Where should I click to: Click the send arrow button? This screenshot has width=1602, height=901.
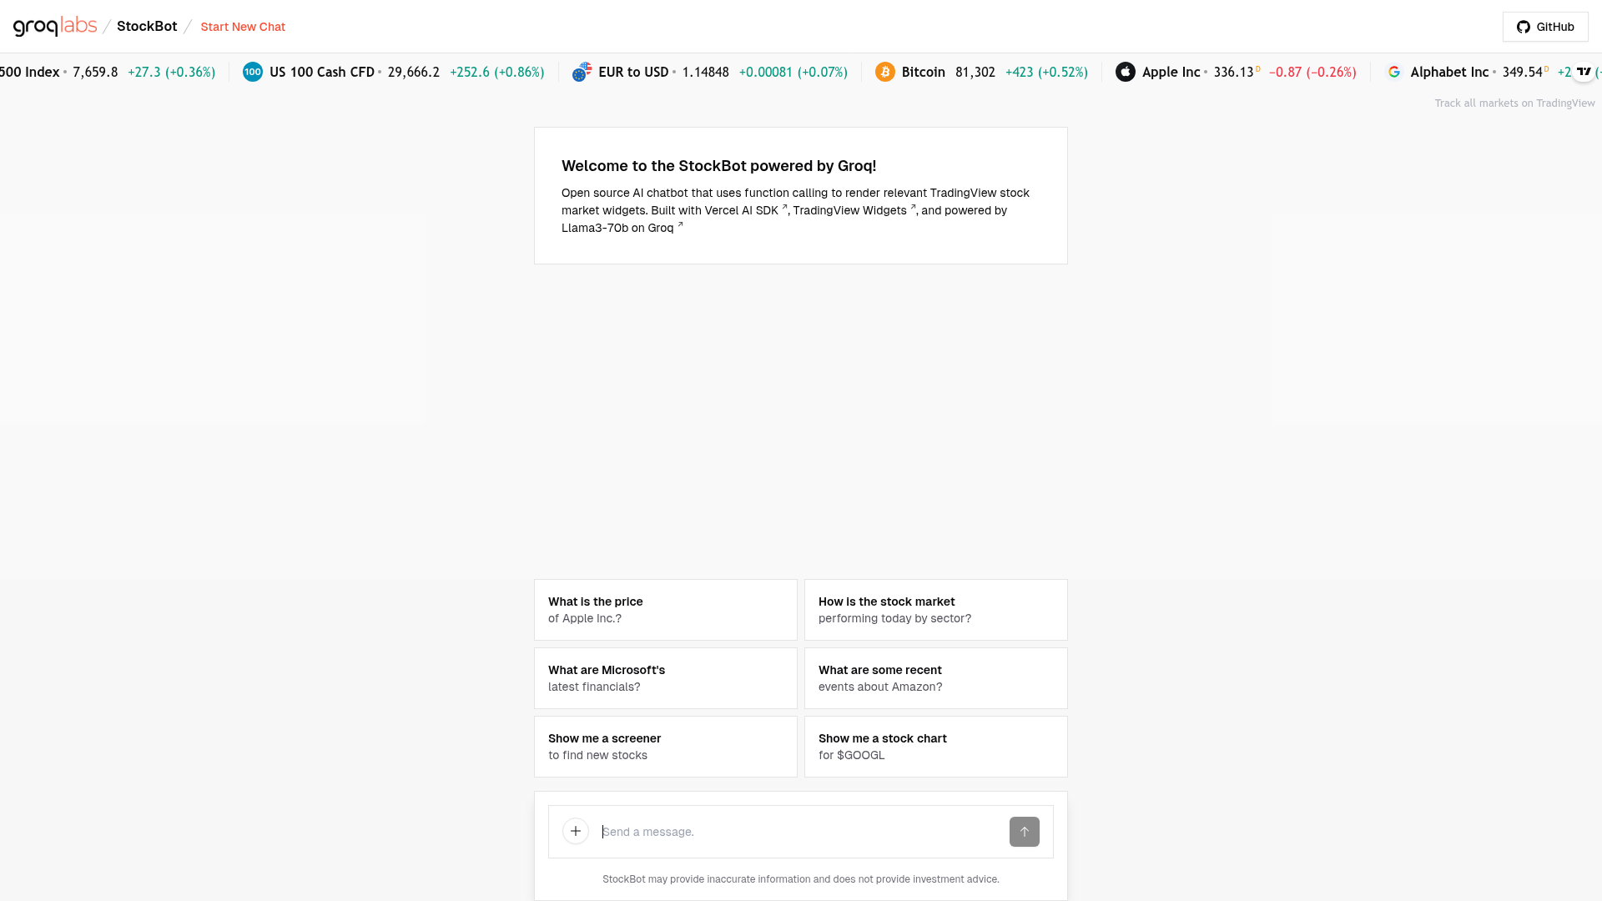1025,832
